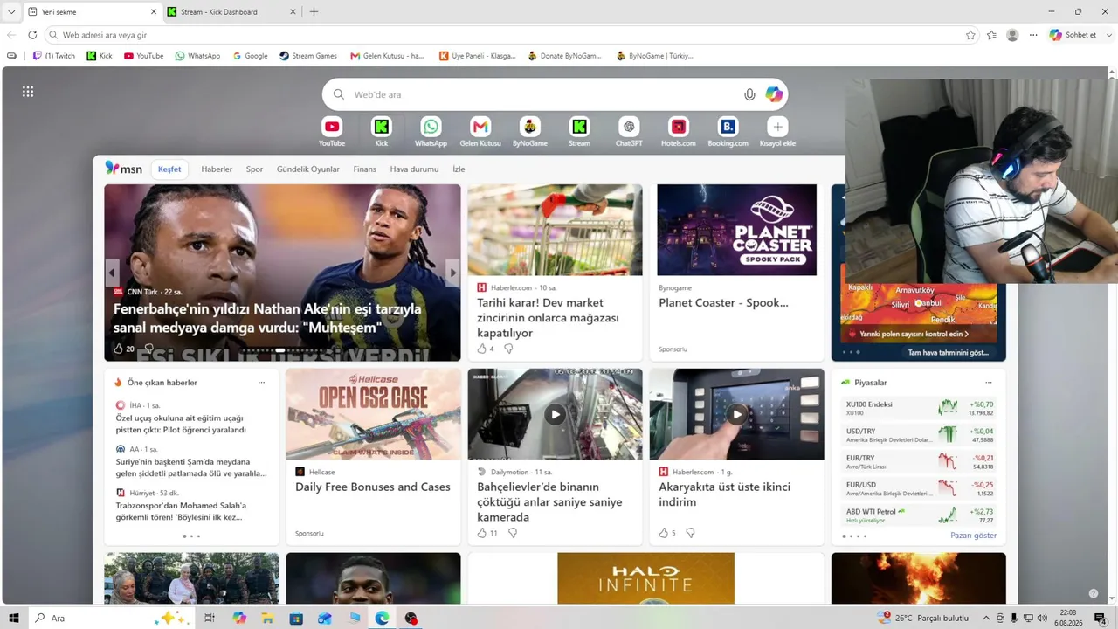Open options menu for Piyasalar card
Screen dimensions: 1118x629
(x=989, y=383)
